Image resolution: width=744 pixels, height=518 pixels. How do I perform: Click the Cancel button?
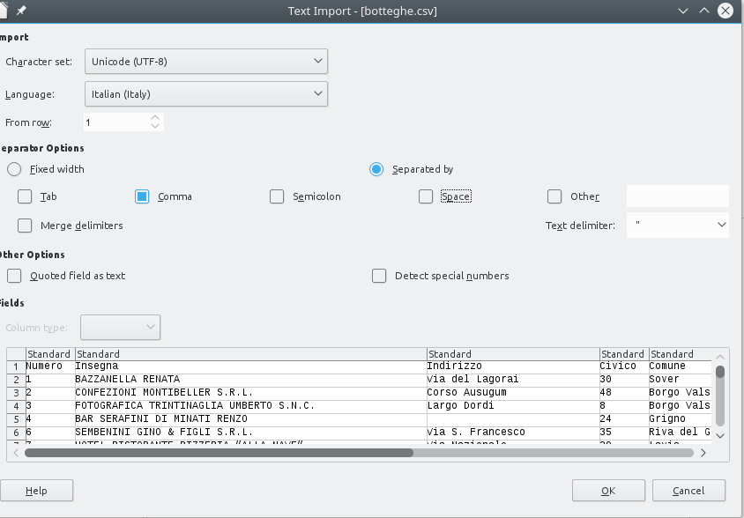(x=688, y=491)
